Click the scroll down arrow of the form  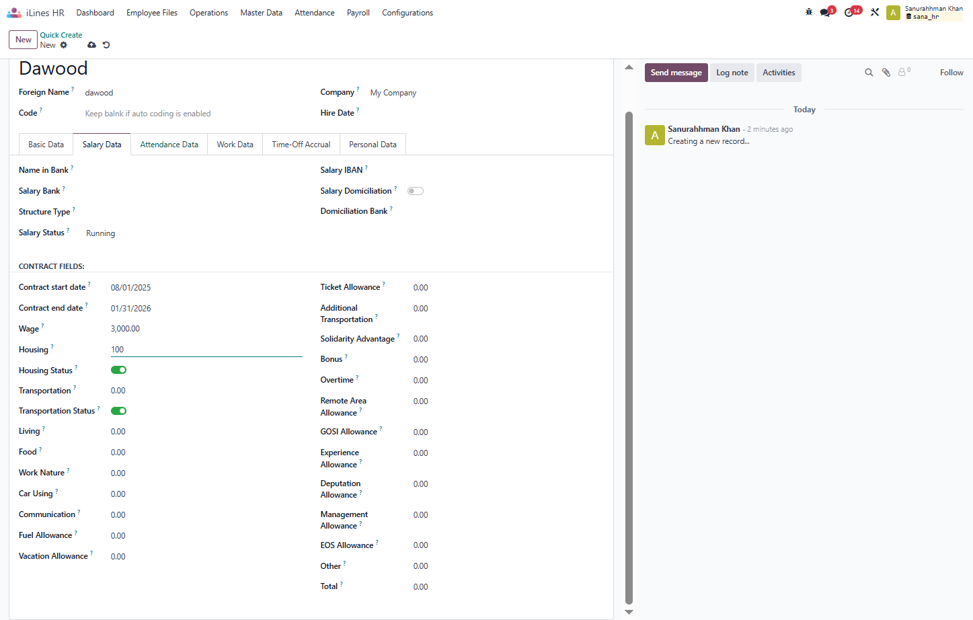(629, 612)
